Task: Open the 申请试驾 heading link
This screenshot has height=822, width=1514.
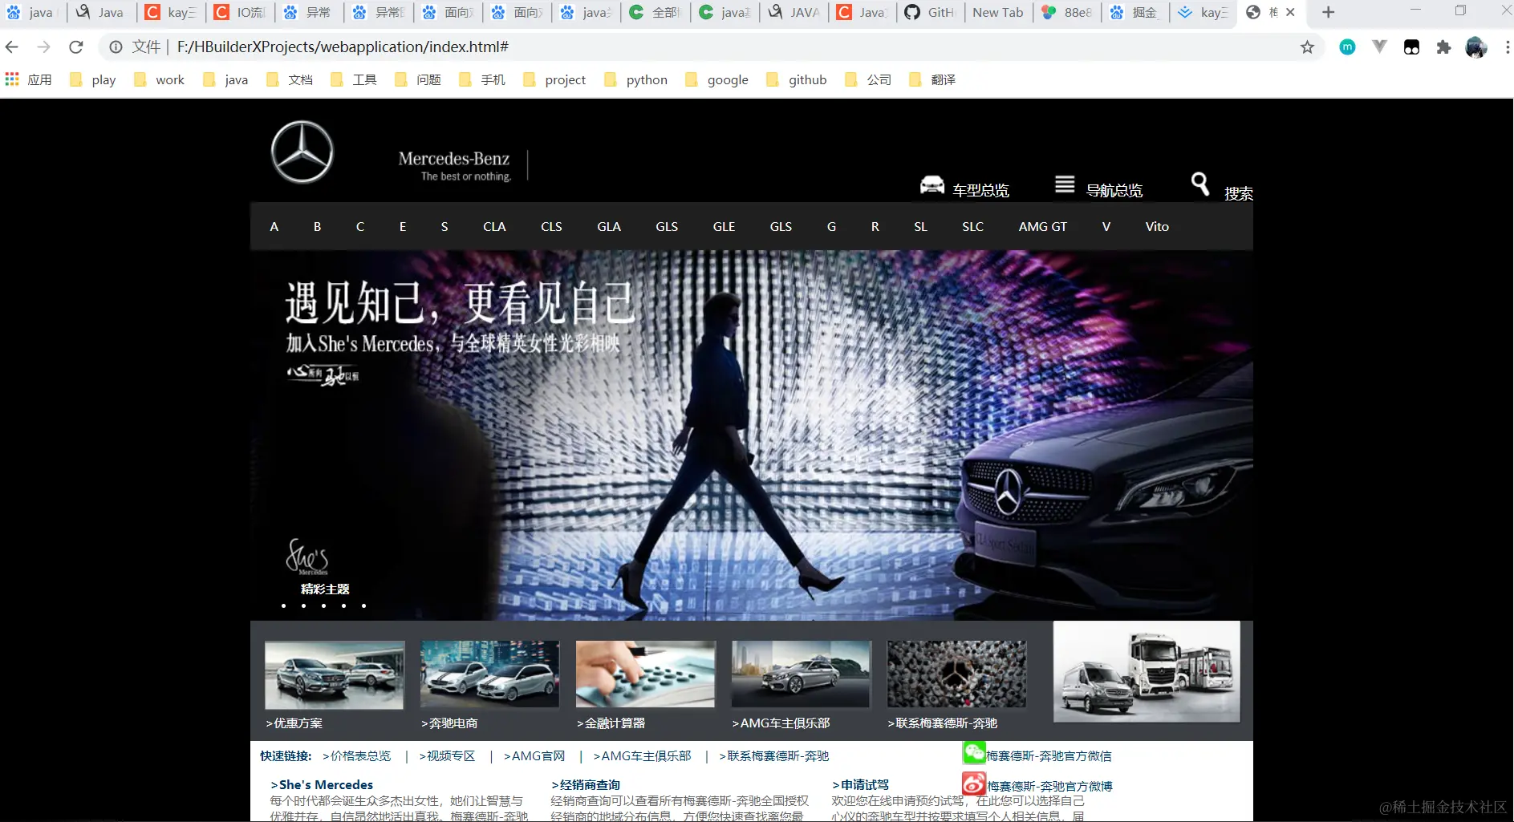Action: tap(860, 785)
